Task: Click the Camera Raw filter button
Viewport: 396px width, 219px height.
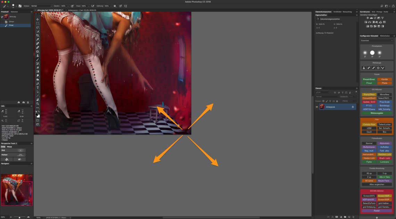Action: tap(369, 124)
